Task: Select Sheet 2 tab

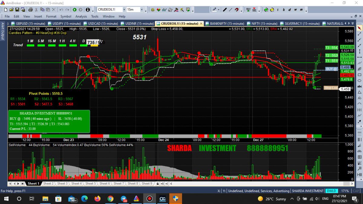Action: click(48, 183)
